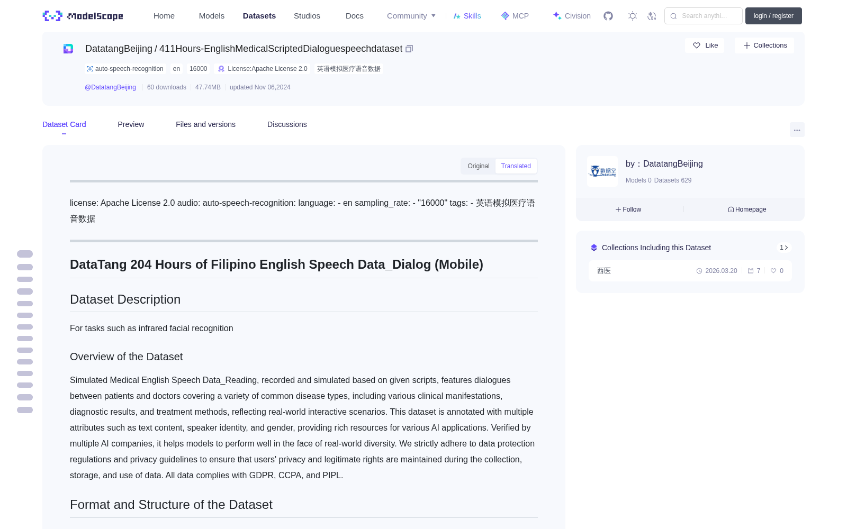Toggle the light/dark theme sun icon

(633, 16)
